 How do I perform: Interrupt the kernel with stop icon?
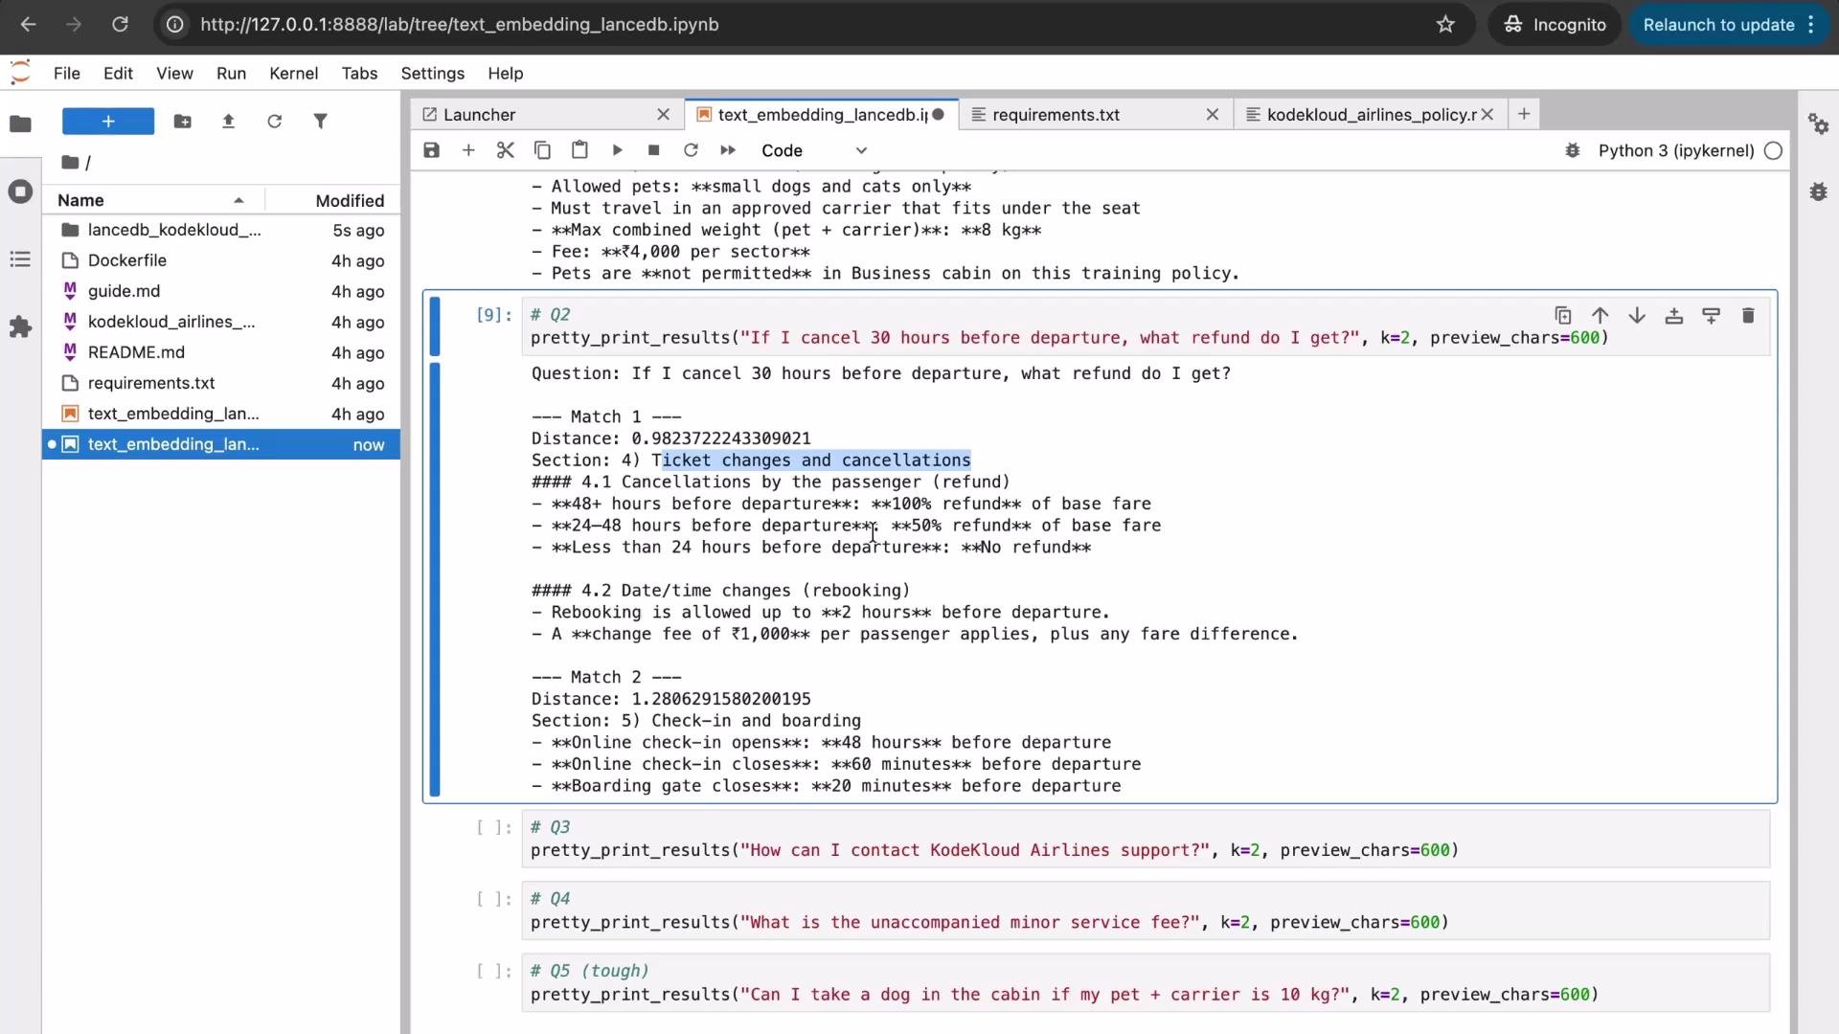653,150
